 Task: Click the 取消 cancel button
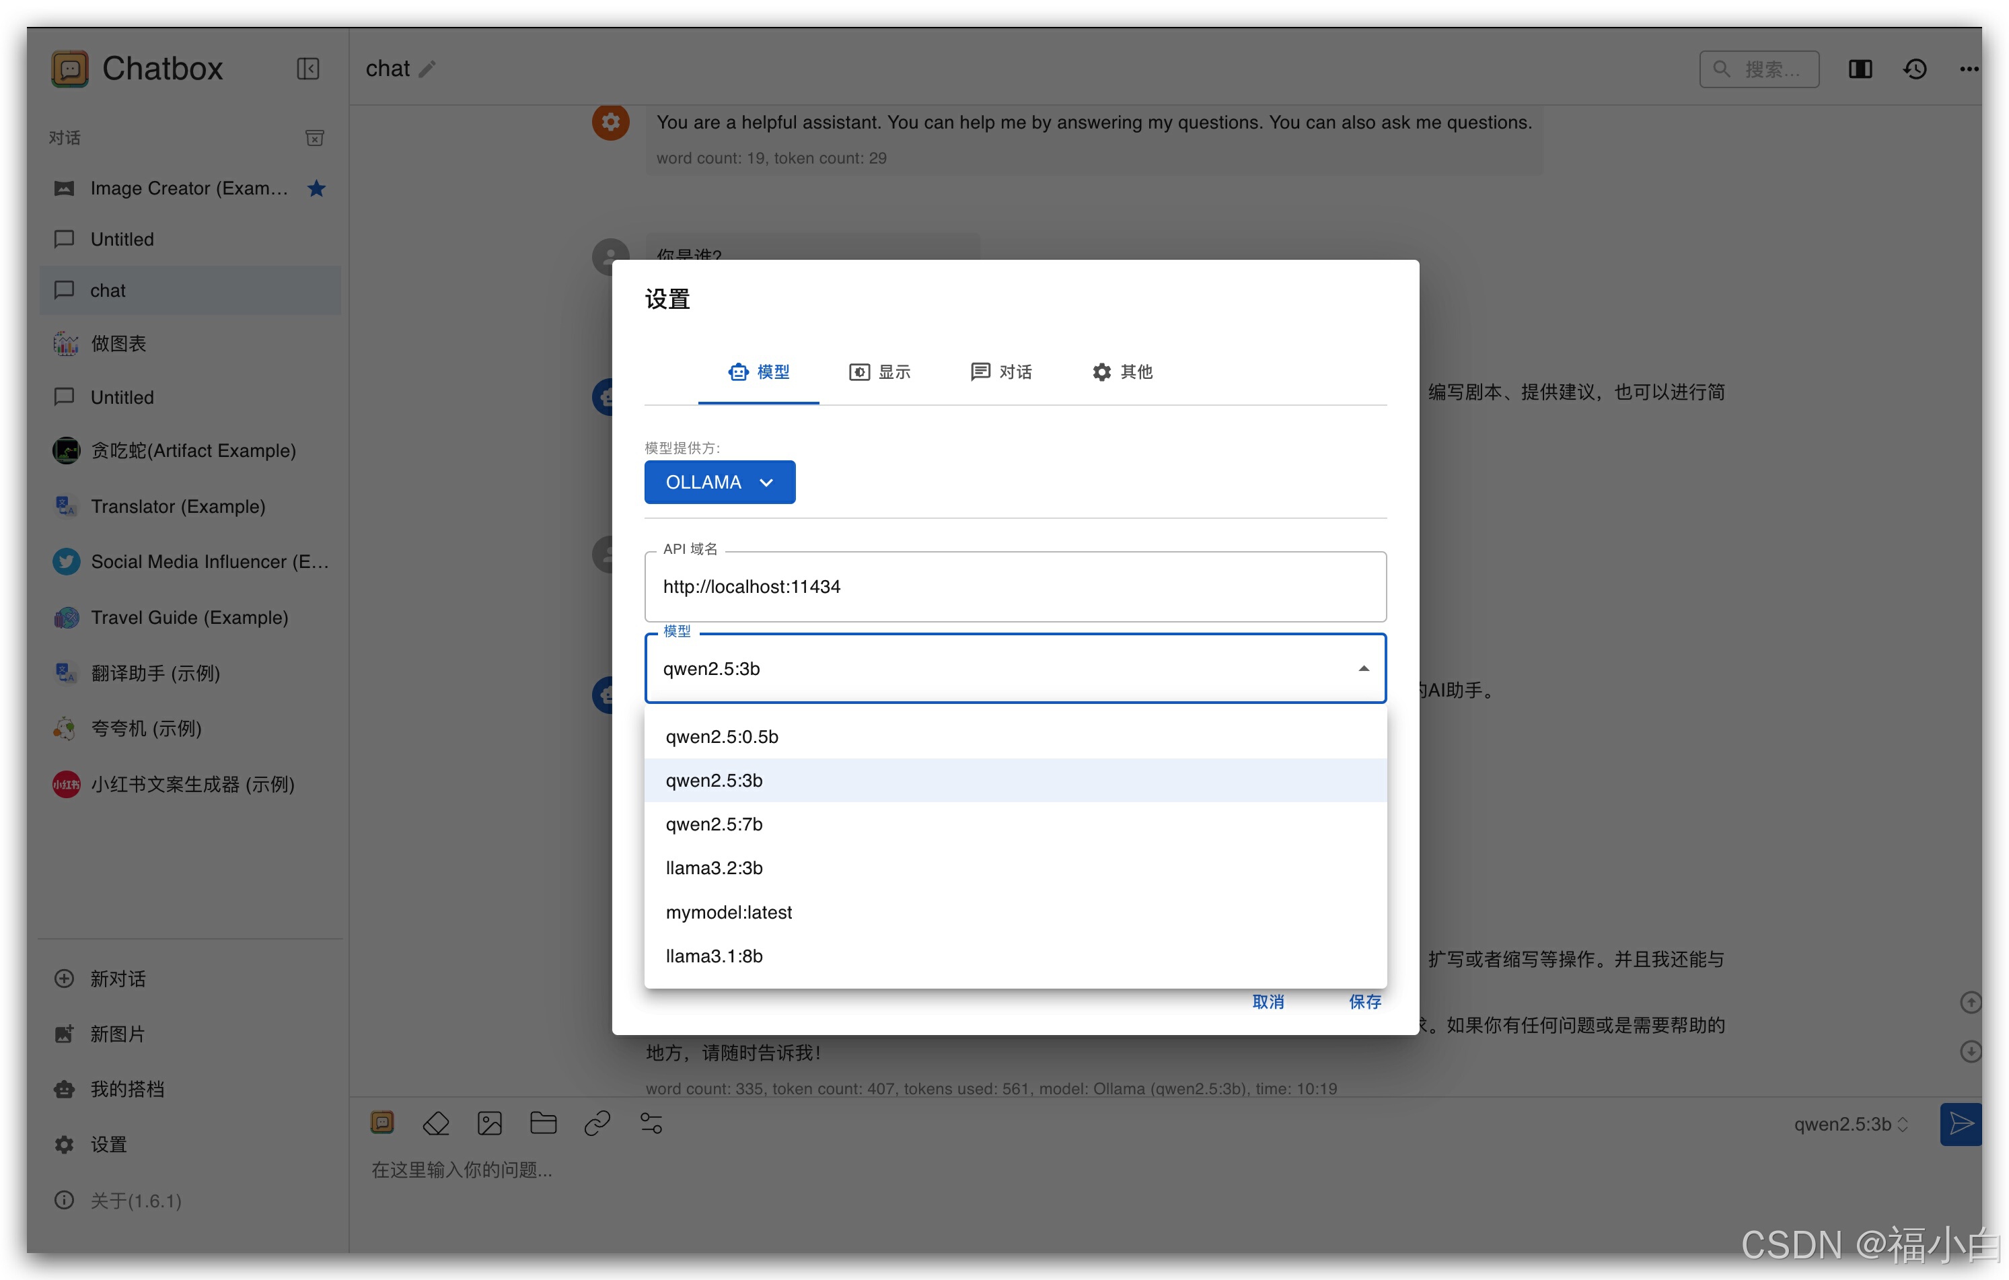(x=1268, y=1001)
